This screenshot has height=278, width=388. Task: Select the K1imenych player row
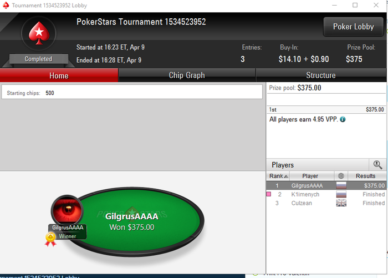click(326, 194)
